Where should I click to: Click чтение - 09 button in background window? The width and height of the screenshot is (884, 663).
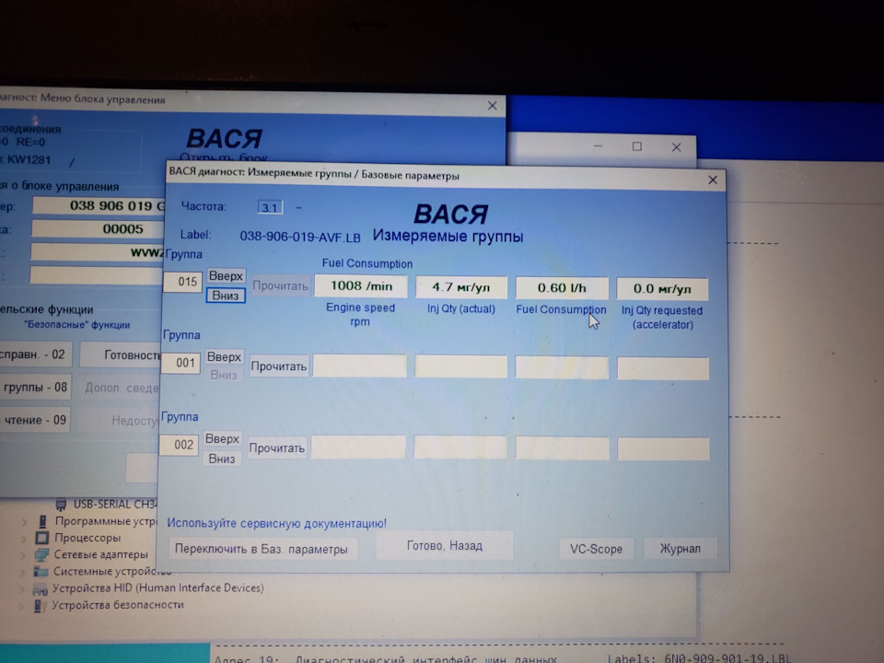tap(35, 420)
